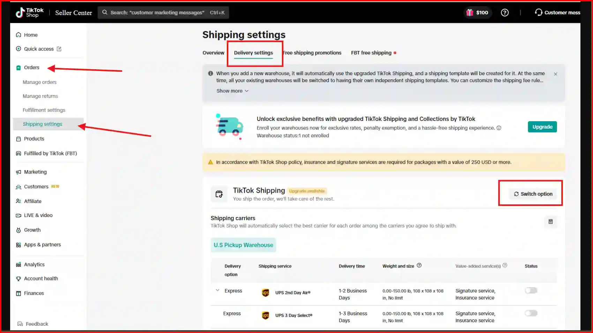Click the Growth medal icon

[18, 230]
